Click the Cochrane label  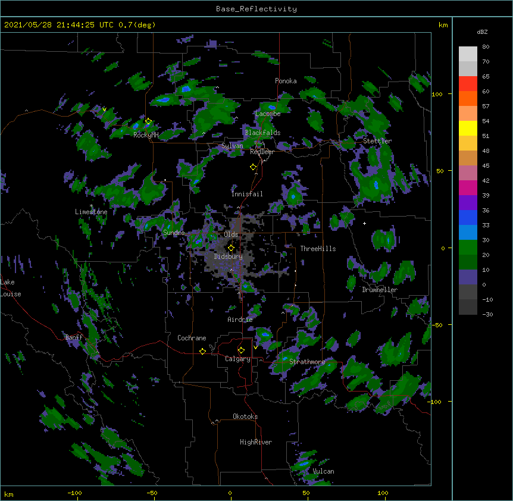[x=192, y=338]
